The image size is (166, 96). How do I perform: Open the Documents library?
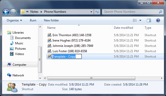tap(23, 38)
